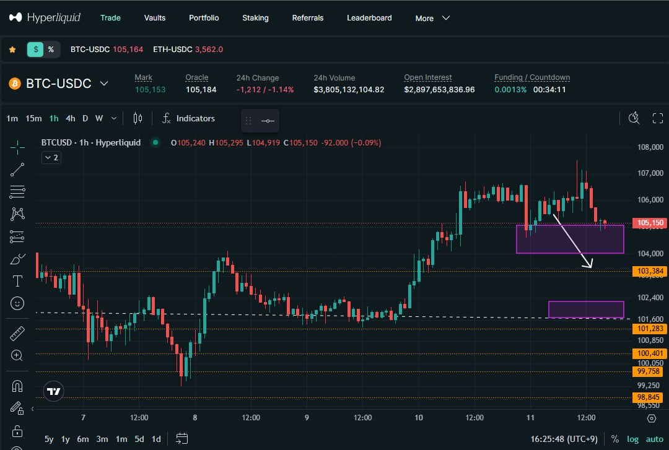This screenshot has height=450, width=669.
Task: Grab the floating toolbar drag handle
Action: pyautogui.click(x=248, y=121)
